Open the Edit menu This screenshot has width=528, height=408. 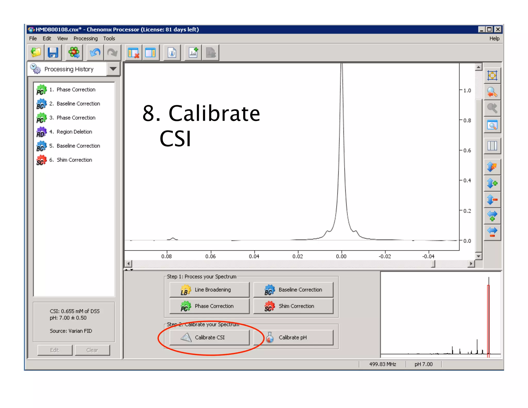point(47,38)
